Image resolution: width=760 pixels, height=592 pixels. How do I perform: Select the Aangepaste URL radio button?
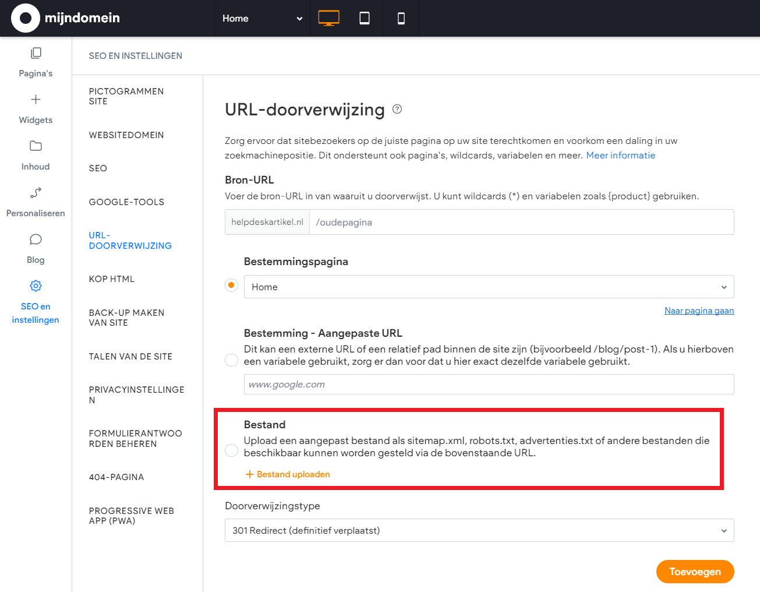point(231,360)
